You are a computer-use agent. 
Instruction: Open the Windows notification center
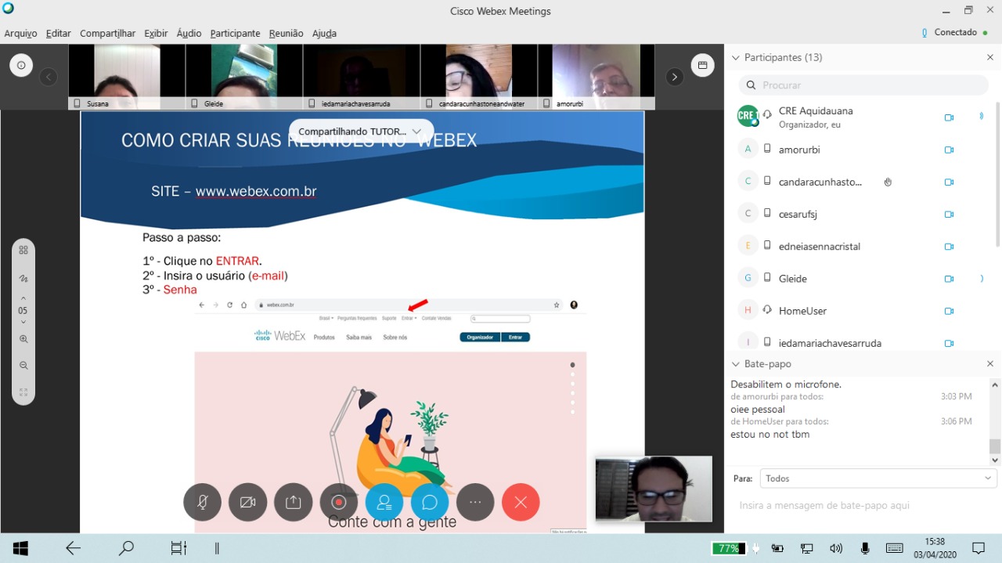point(979,548)
